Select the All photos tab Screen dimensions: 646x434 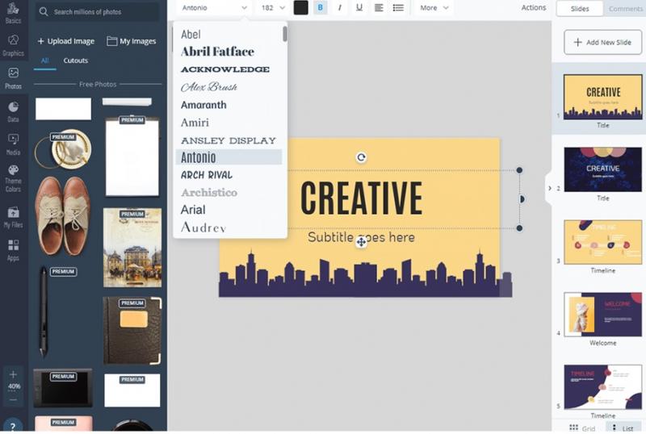[x=45, y=61]
